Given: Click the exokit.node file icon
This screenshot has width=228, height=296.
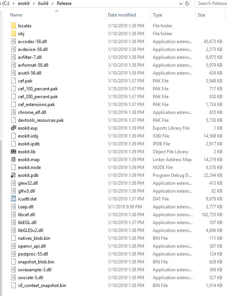Looking at the screenshot, I should click(x=13, y=167).
